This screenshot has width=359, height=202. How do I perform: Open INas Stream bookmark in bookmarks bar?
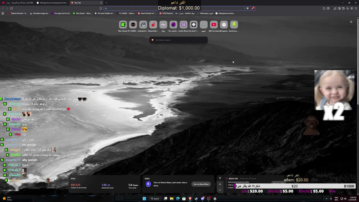(82, 13)
